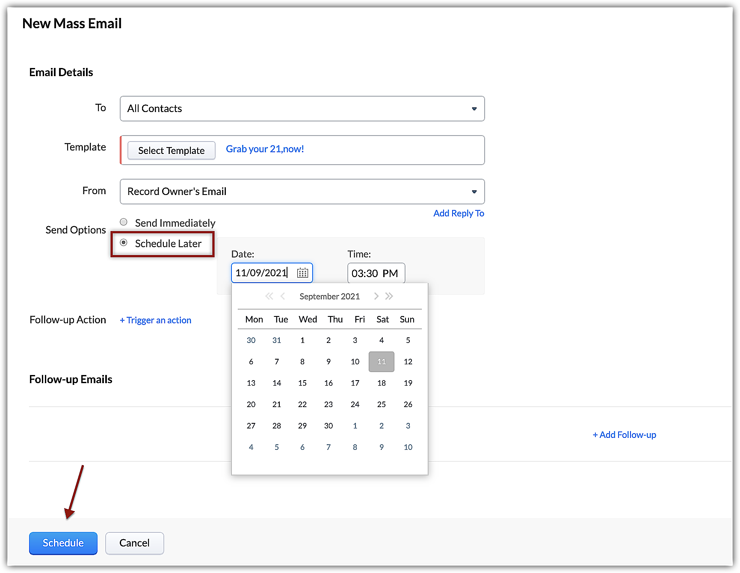Advance to next month in calendar

click(x=376, y=296)
